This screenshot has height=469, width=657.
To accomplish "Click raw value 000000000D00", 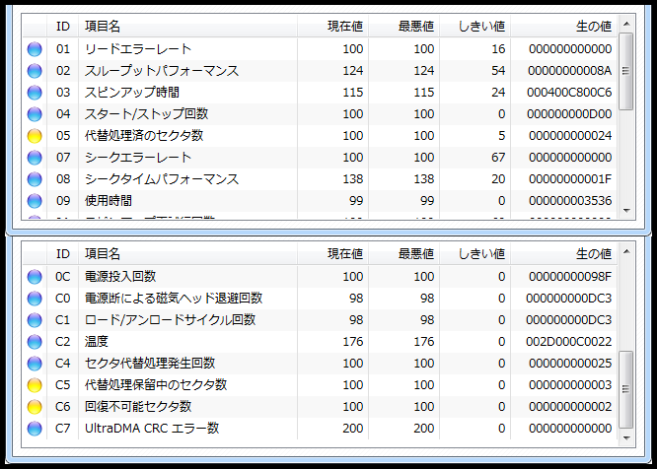I will (569, 114).
